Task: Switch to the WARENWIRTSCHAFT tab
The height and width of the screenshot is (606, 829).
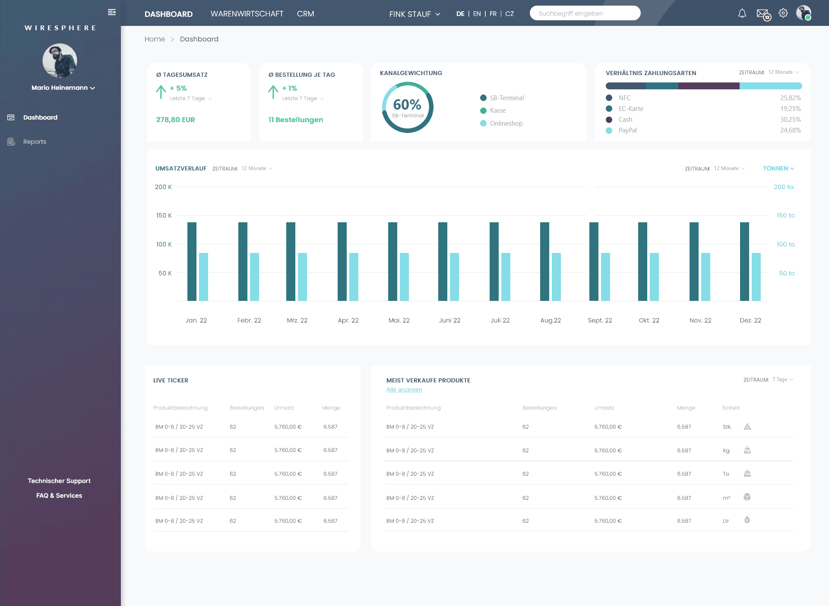Action: (247, 14)
